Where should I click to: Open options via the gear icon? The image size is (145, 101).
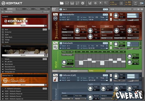point(95,3)
